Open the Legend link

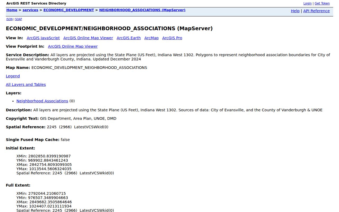pyautogui.click(x=13, y=76)
